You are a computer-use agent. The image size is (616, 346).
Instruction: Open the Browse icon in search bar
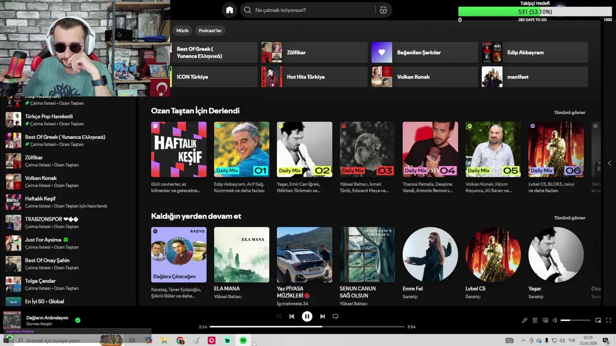pos(383,10)
